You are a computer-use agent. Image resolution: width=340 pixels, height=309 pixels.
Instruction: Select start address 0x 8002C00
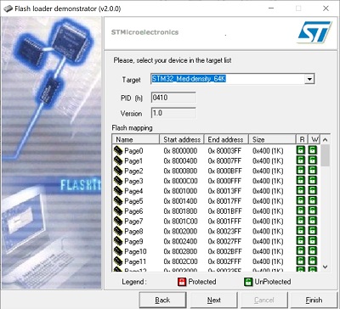180,261
